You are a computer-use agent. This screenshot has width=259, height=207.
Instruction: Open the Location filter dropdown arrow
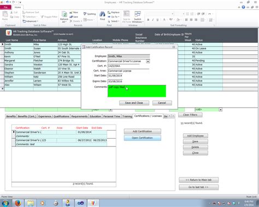(x=110, y=110)
